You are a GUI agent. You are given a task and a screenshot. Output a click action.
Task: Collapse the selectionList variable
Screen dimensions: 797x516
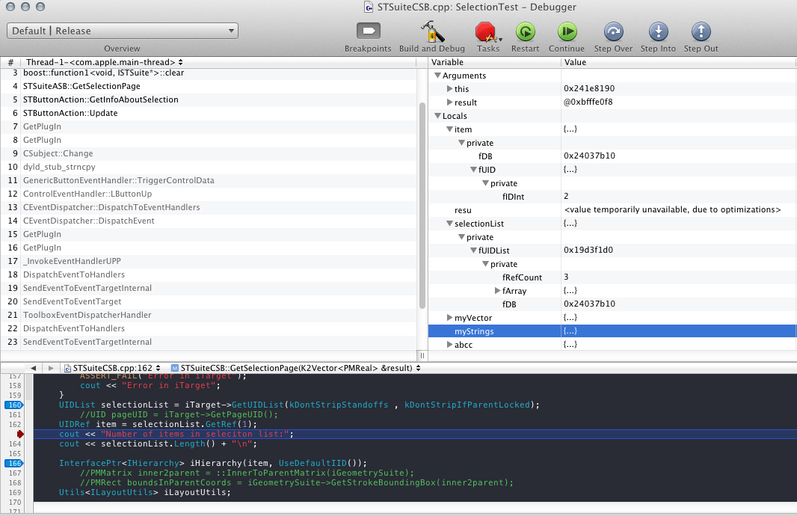coord(449,224)
